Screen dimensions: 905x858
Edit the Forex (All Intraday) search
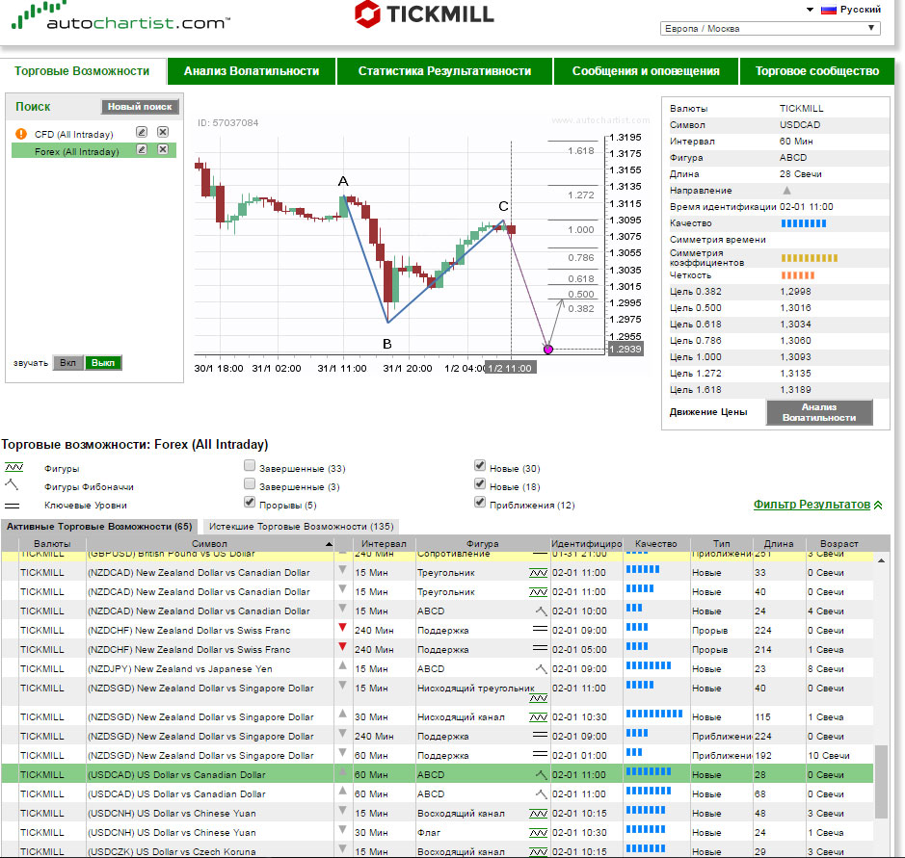click(142, 150)
